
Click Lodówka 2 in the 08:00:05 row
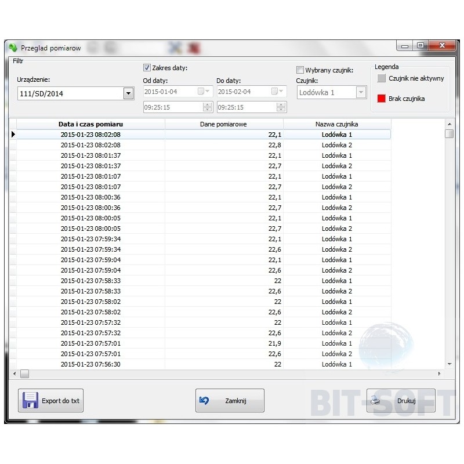point(337,229)
